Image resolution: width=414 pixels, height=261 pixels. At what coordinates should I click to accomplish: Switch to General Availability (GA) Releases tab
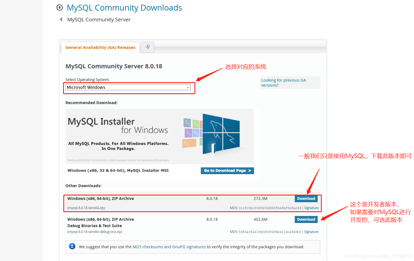coord(100,47)
